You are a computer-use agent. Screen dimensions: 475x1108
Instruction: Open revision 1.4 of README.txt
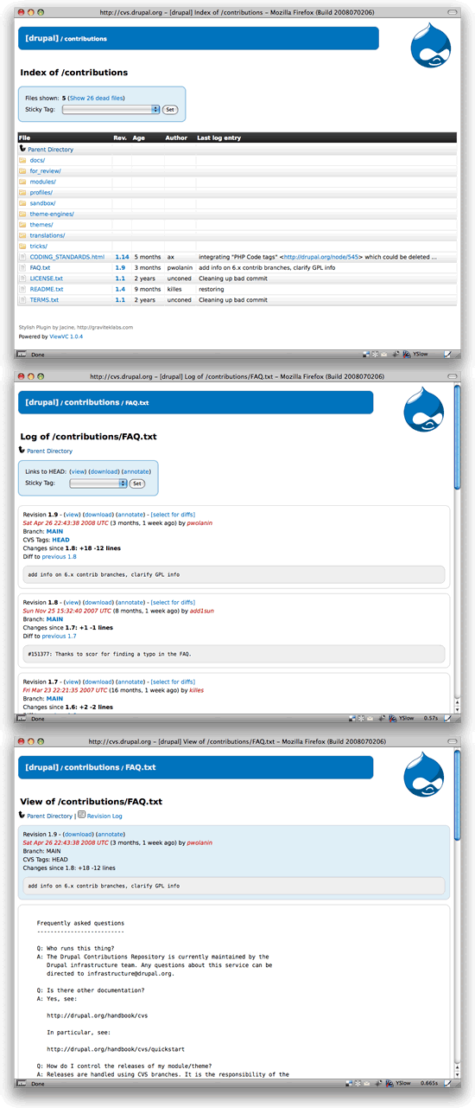pos(120,289)
